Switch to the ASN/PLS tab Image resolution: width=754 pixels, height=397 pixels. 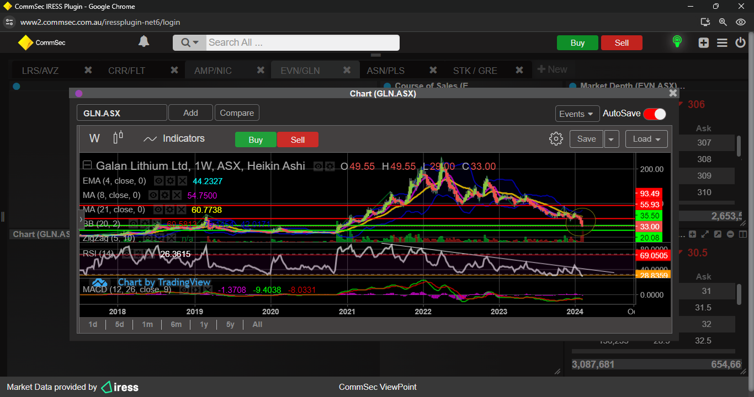386,71
